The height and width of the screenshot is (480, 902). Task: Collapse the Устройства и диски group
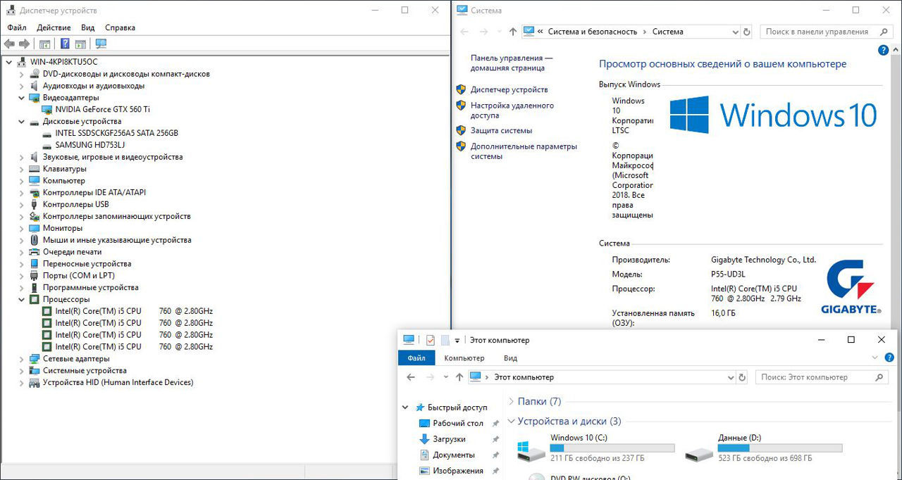511,422
